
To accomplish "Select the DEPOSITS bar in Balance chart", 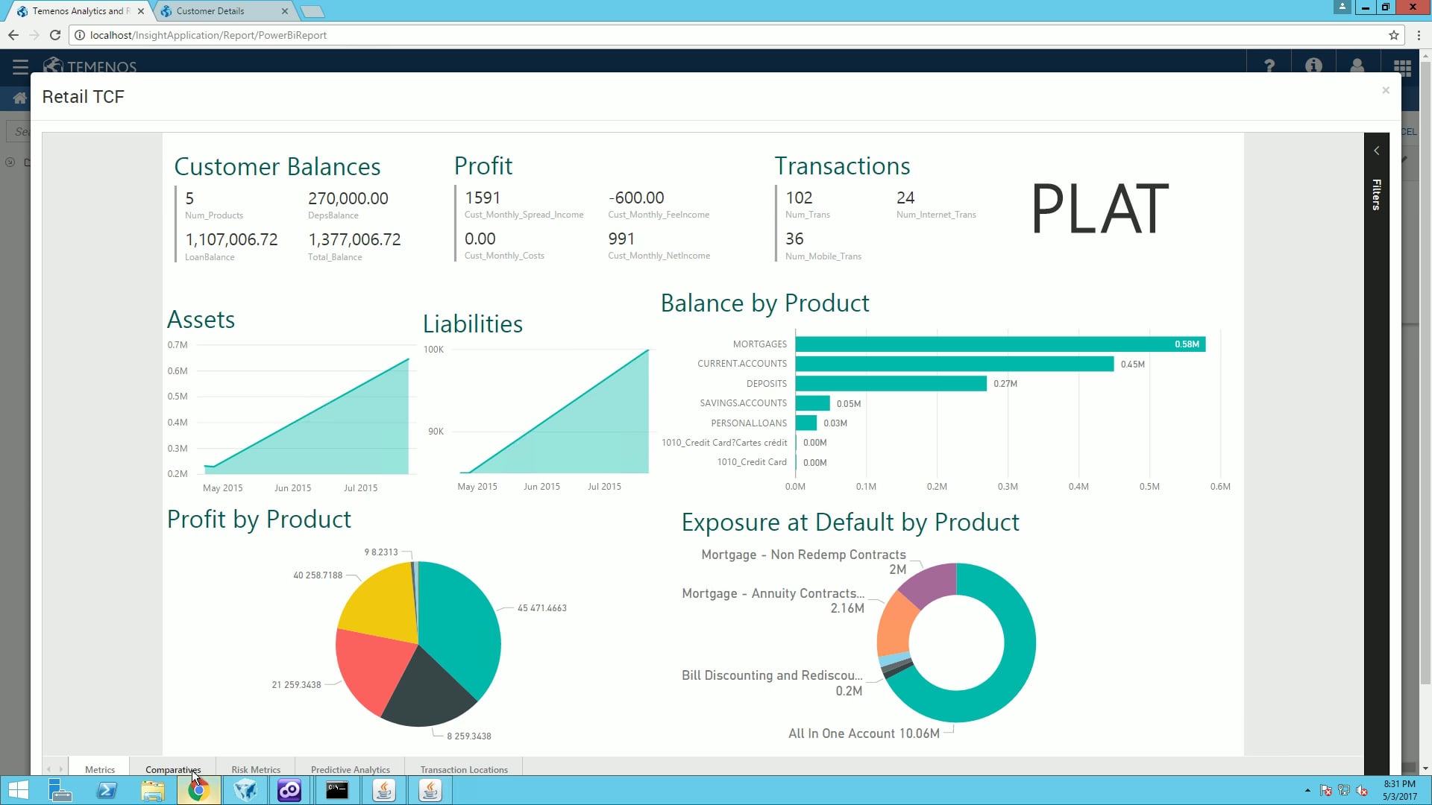I will pos(891,383).
